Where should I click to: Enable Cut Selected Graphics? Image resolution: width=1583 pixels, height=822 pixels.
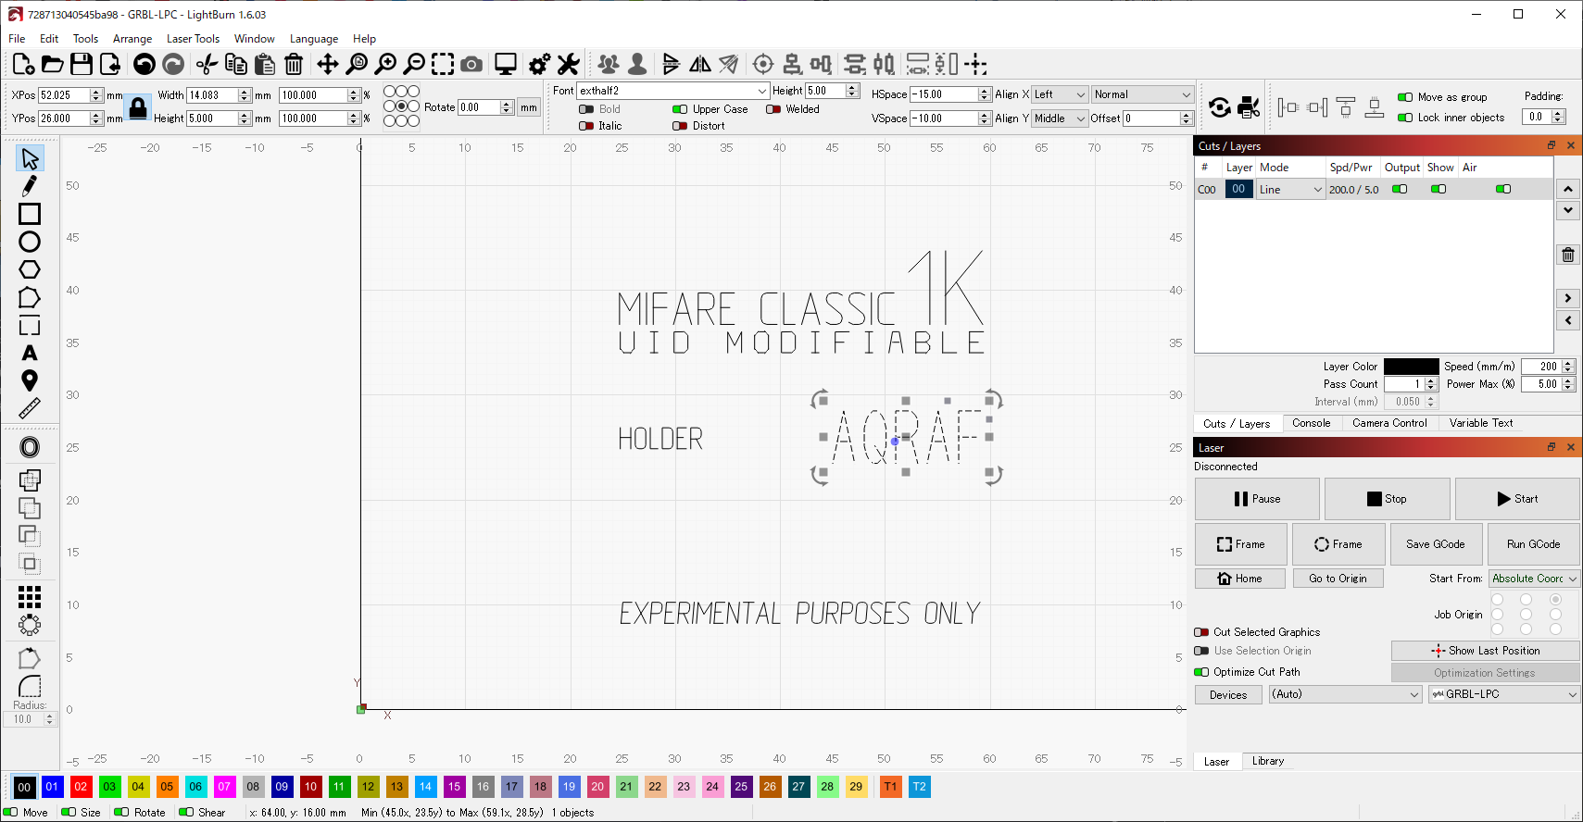click(1202, 632)
